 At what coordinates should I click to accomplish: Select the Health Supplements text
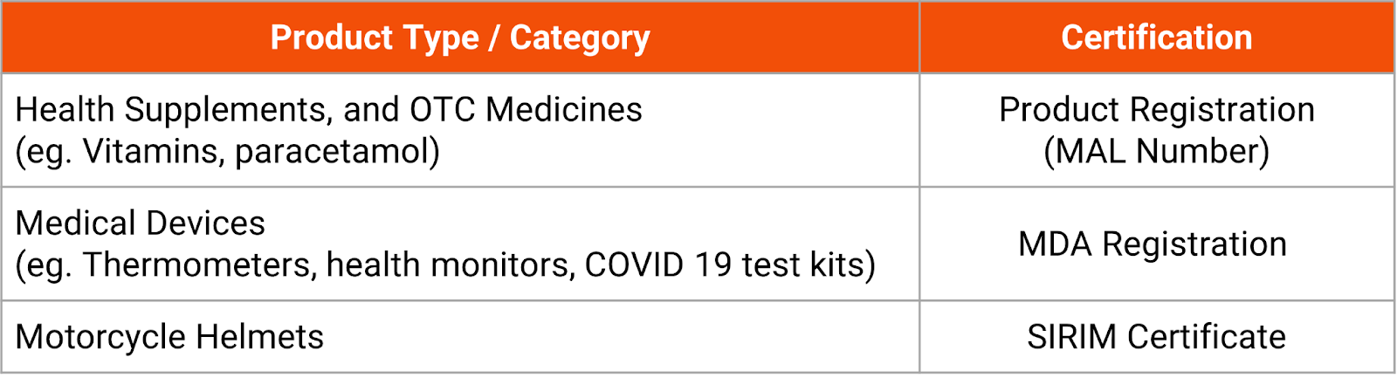[x=173, y=110]
